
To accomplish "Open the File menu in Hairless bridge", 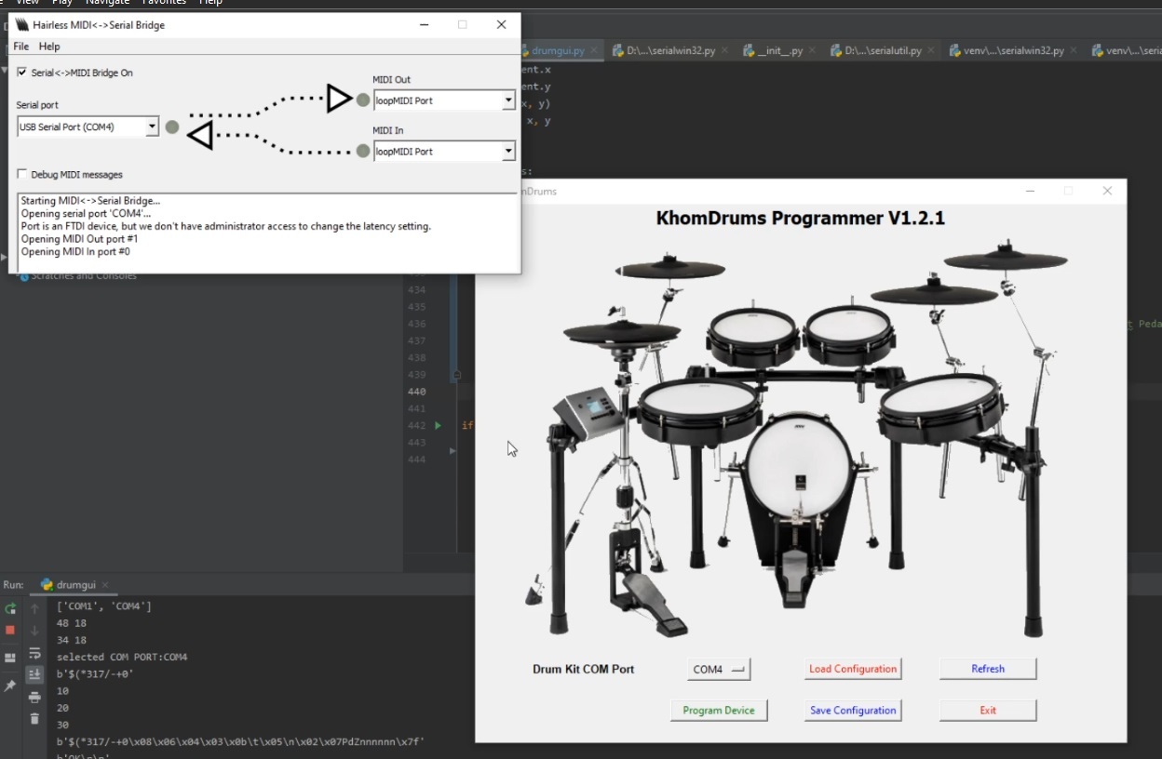I will coord(20,47).
